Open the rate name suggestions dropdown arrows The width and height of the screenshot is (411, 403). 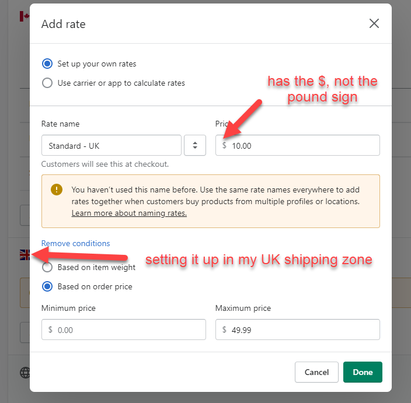[195, 145]
